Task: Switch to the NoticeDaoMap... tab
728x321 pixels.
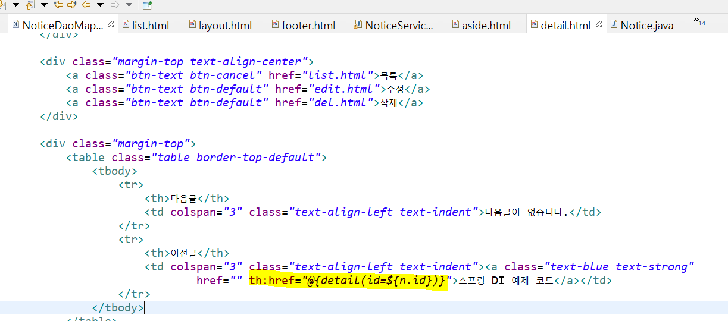Action: pos(63,25)
